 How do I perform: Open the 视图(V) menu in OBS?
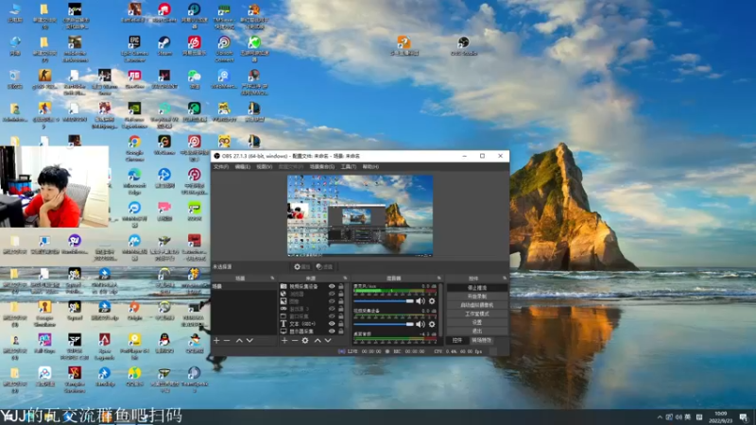click(x=265, y=167)
